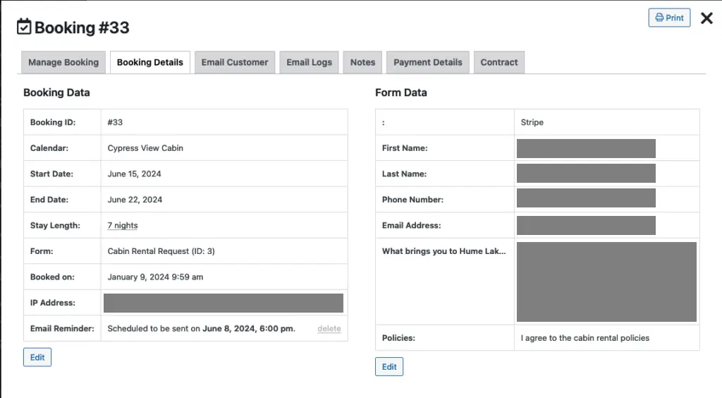Screen dimensions: 722x398
Task: Click the redacted Phone Number value
Action: (x=586, y=200)
